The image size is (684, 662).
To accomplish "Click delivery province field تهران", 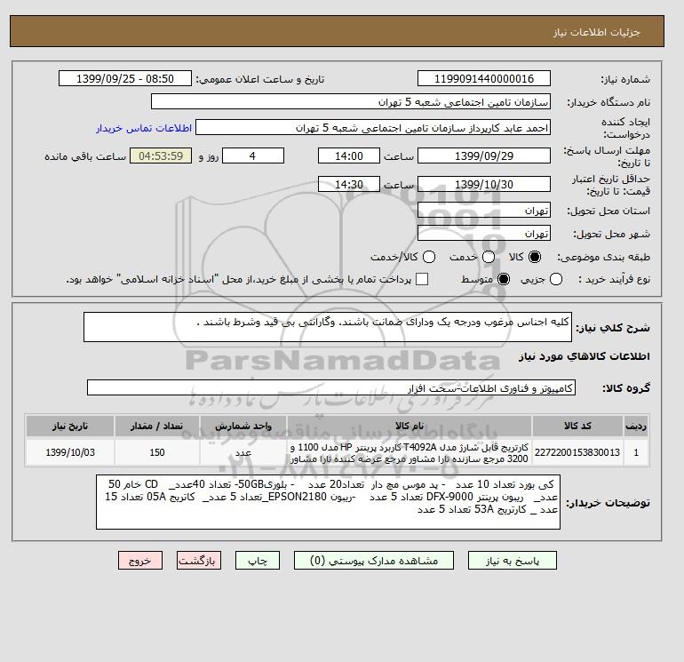I will pos(484,211).
